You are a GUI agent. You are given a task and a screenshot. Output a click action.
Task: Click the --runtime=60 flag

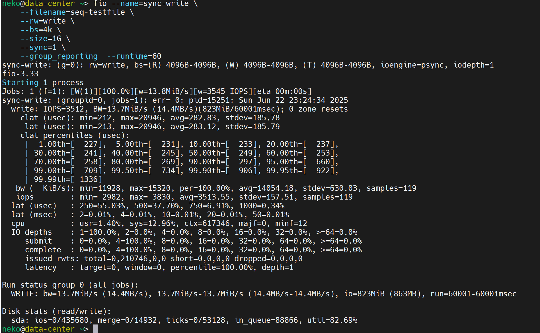[134, 56]
